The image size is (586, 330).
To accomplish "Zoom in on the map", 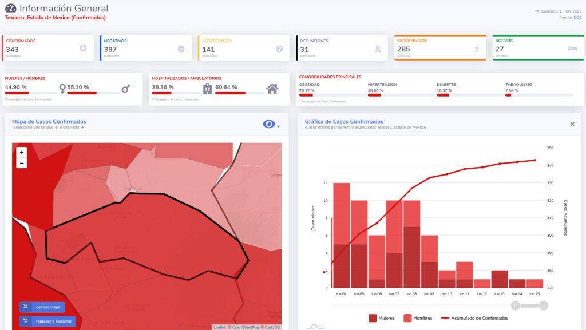I will click(22, 153).
